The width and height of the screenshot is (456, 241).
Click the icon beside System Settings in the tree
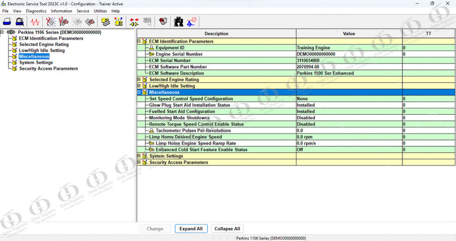[x=14, y=63]
